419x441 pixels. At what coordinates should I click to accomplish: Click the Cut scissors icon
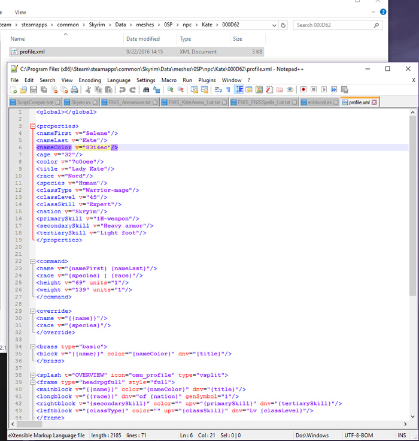click(88, 90)
